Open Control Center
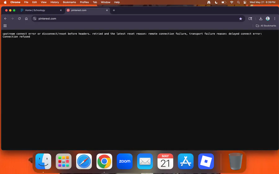The image size is (279, 174). pyautogui.click(x=245, y=2)
